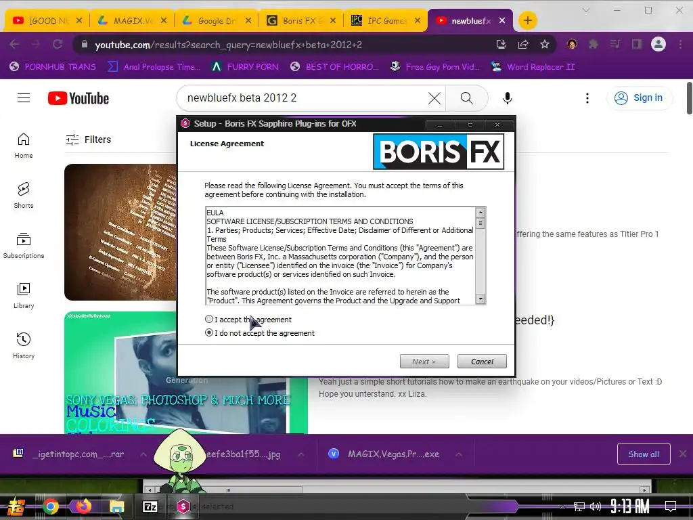Viewport: 693px width, 520px height.
Task: Select 'I do not accept the agreement' option
Action: (x=209, y=333)
